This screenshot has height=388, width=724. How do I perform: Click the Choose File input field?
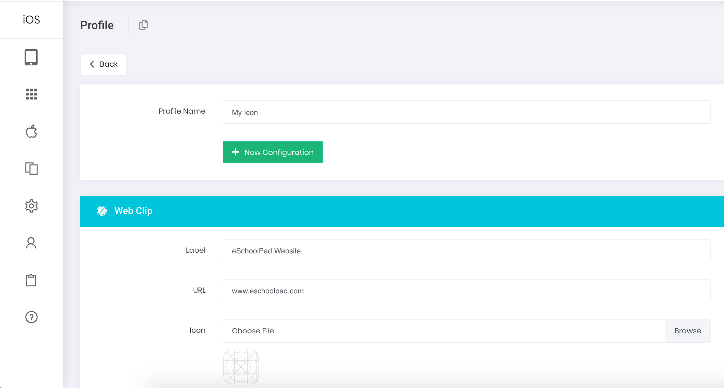click(x=444, y=331)
